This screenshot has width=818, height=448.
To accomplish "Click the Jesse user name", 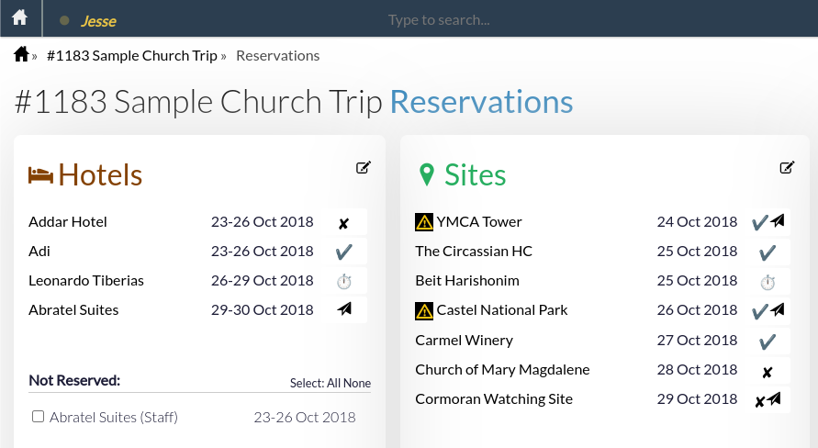I will coord(98,20).
